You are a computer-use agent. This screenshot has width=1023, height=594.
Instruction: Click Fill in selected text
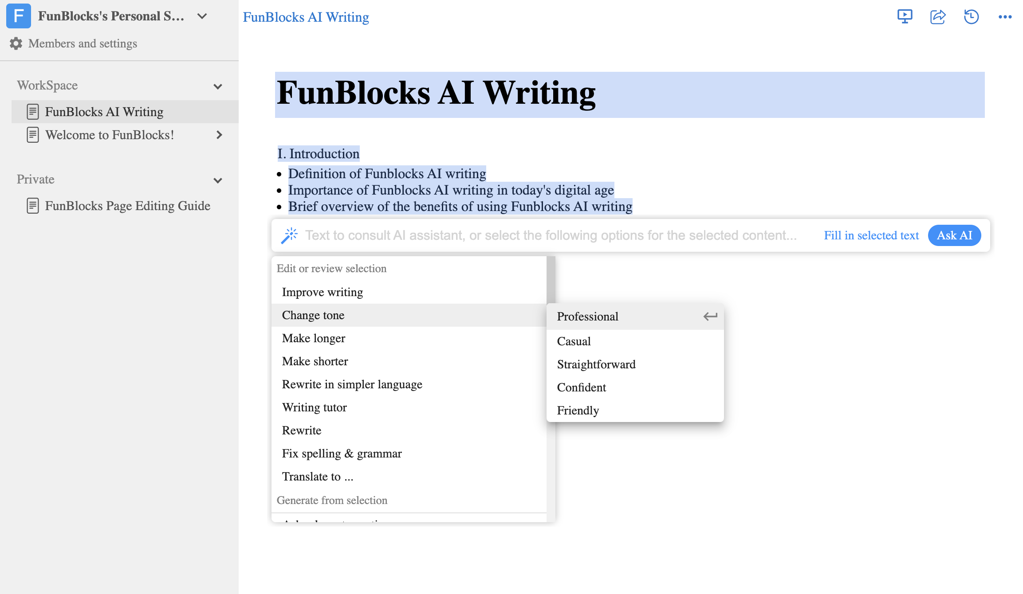pyautogui.click(x=871, y=235)
